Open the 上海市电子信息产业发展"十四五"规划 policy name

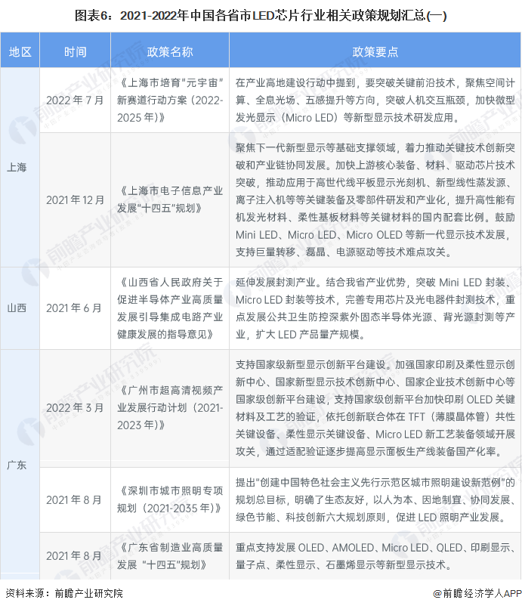[x=169, y=199]
